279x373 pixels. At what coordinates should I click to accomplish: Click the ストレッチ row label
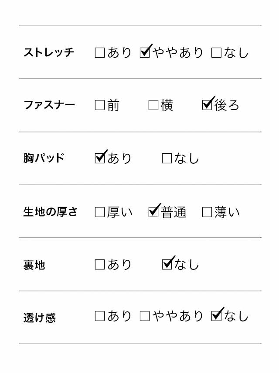[49, 52]
